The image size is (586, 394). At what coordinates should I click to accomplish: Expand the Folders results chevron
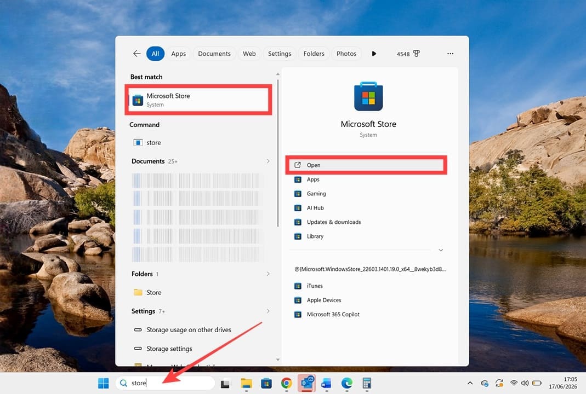pyautogui.click(x=268, y=274)
